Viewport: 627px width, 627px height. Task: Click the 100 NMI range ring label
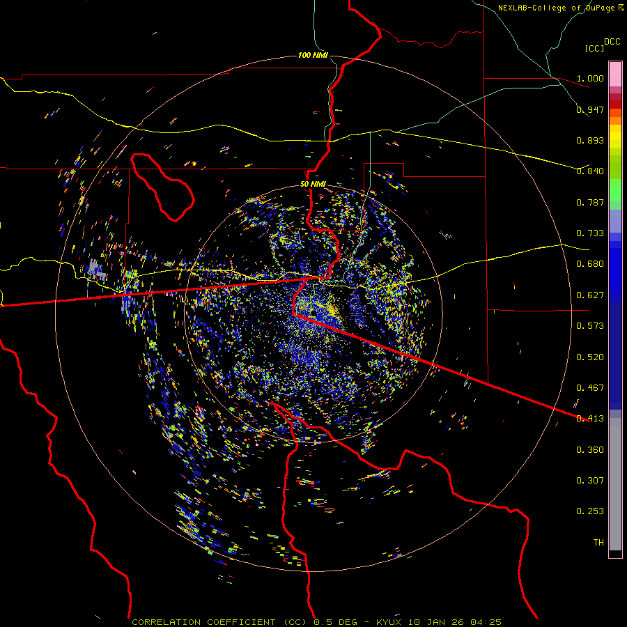[313, 55]
